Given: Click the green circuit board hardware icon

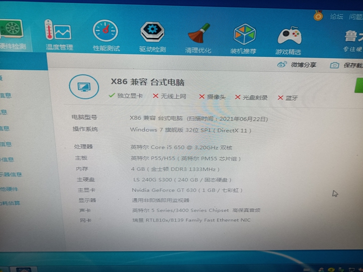Looking at the screenshot, I should [11, 29].
